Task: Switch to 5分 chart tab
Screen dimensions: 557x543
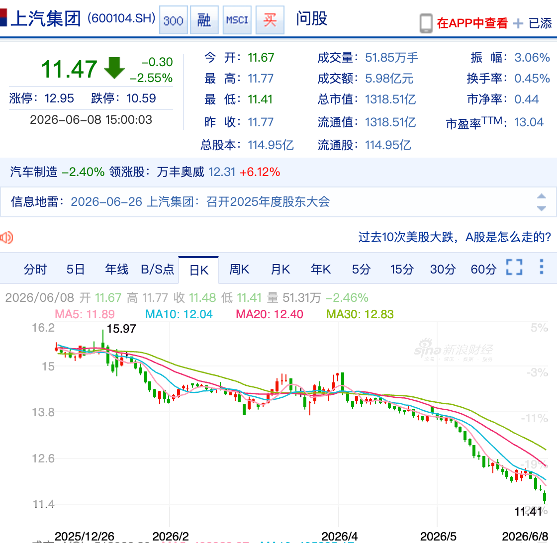Action: coord(361,269)
